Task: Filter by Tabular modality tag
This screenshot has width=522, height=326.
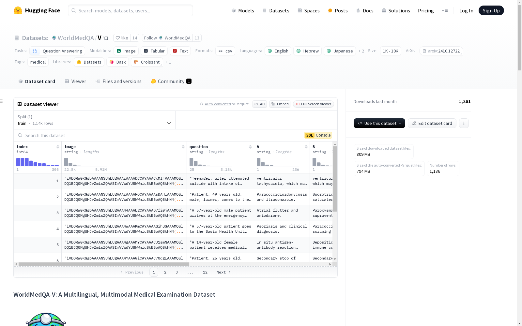Action: click(x=154, y=51)
